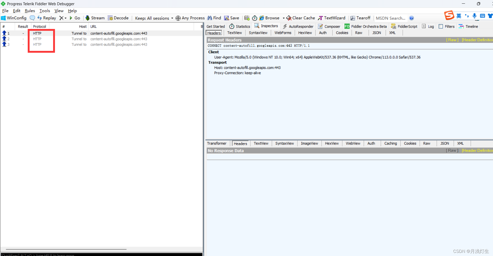Select request WebForms tab

(x=283, y=33)
